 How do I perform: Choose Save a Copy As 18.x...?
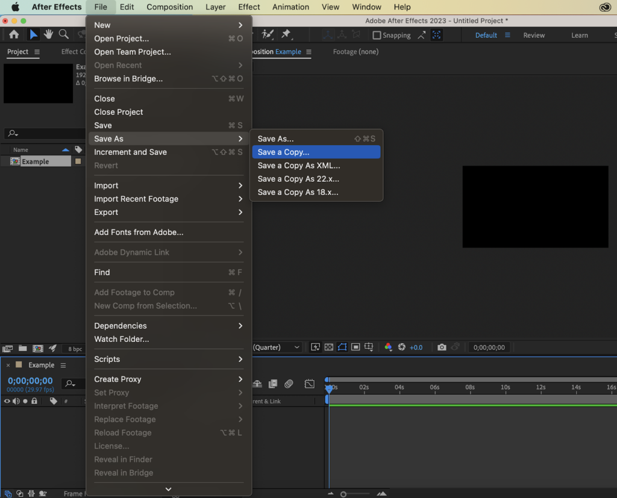[x=316, y=192]
